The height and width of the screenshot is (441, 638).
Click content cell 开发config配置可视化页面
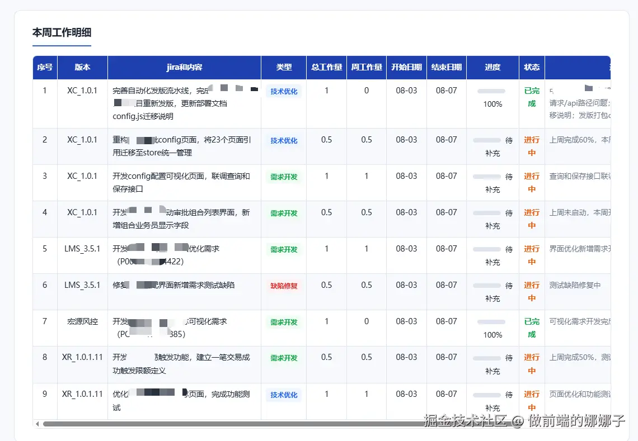pyautogui.click(x=184, y=183)
